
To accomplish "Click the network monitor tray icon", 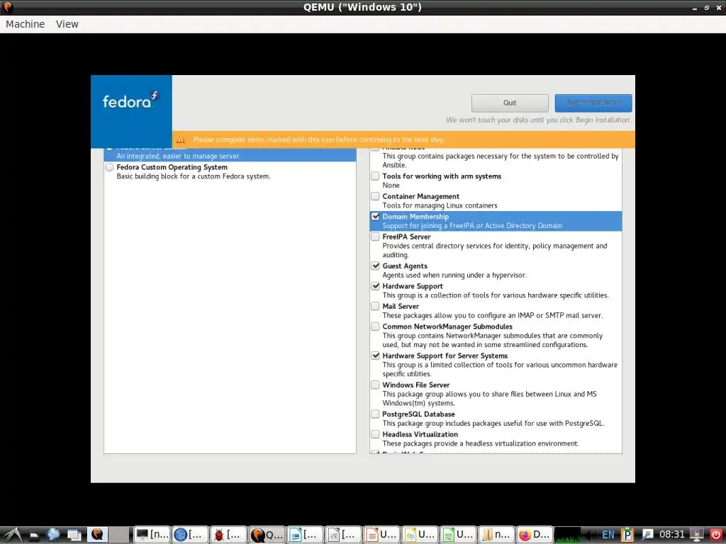I will click(x=697, y=535).
